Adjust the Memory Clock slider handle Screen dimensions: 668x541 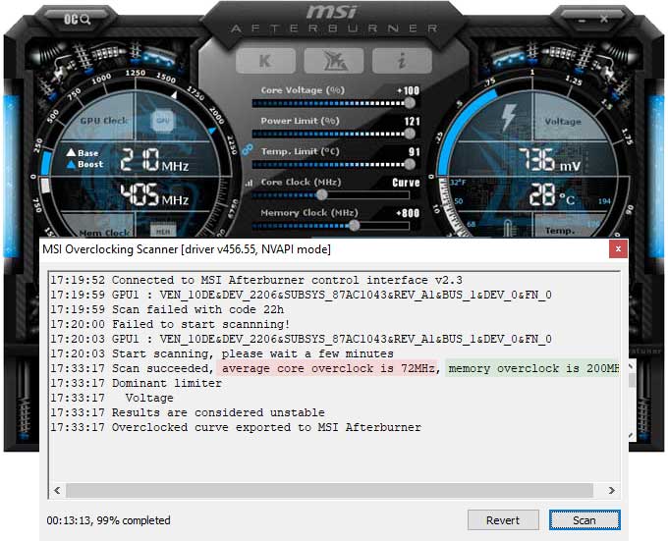pos(354,226)
